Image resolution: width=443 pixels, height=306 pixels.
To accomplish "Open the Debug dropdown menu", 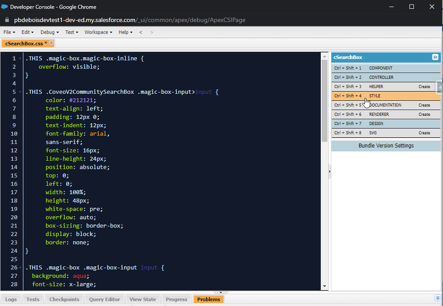I will tap(49, 32).
